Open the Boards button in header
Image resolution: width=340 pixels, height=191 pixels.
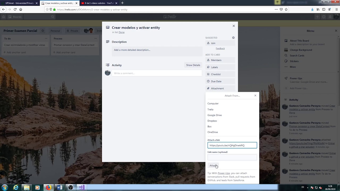point(15,17)
